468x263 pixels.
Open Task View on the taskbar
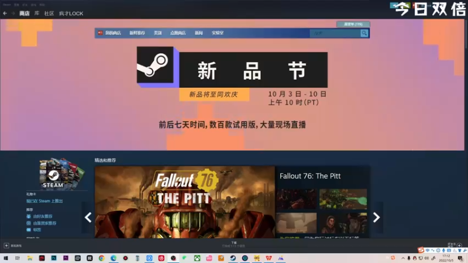[18, 258]
